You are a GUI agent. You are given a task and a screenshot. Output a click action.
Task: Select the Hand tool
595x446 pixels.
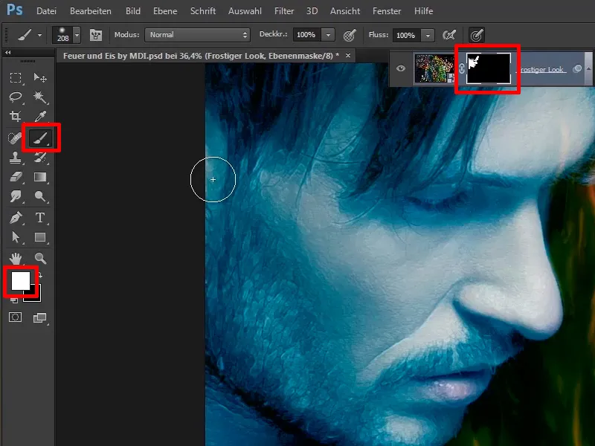coord(16,259)
